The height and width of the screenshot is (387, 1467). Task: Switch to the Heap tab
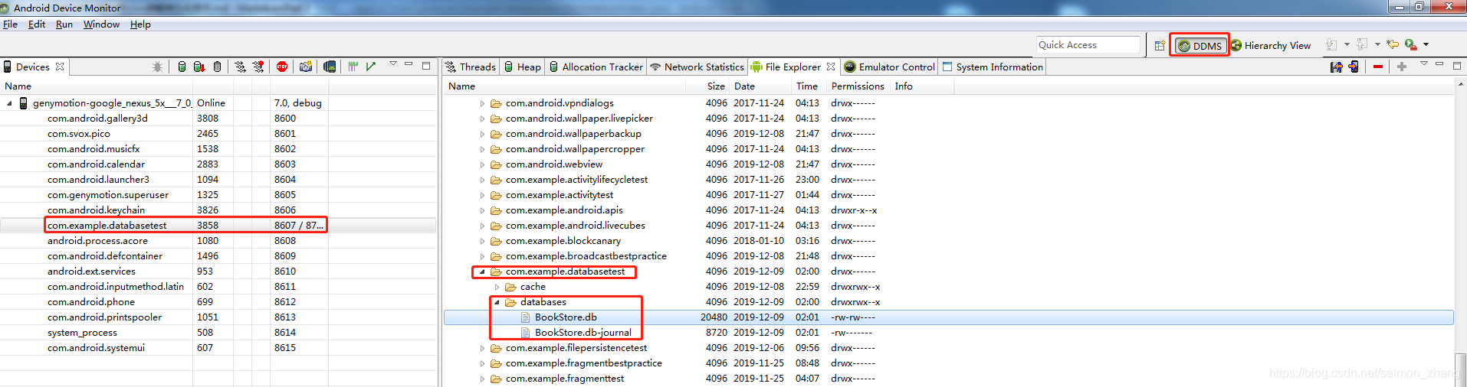click(x=522, y=67)
